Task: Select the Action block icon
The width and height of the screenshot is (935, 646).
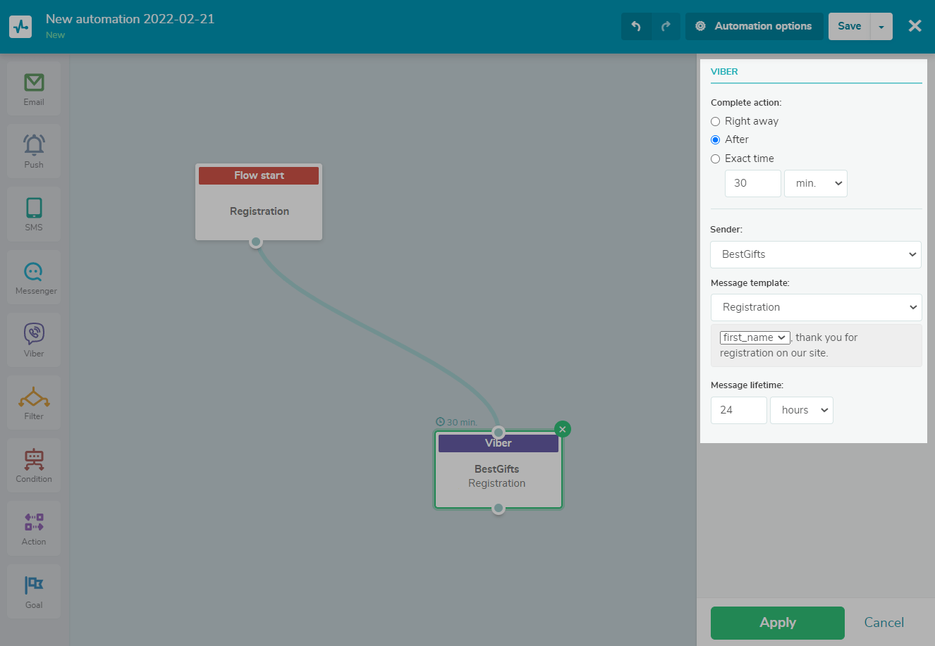Action: 34,528
